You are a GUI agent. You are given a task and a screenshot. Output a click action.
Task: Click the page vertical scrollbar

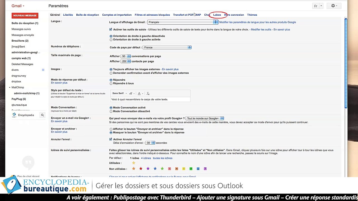point(346,64)
